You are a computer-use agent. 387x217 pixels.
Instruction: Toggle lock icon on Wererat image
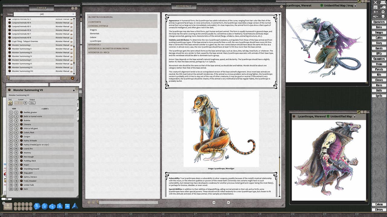(355, 6)
